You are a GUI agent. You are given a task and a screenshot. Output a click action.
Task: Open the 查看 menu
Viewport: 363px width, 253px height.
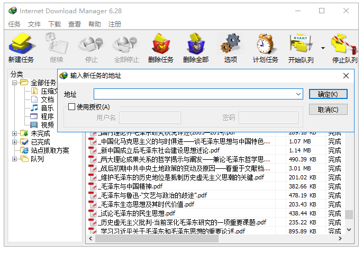click(75, 24)
